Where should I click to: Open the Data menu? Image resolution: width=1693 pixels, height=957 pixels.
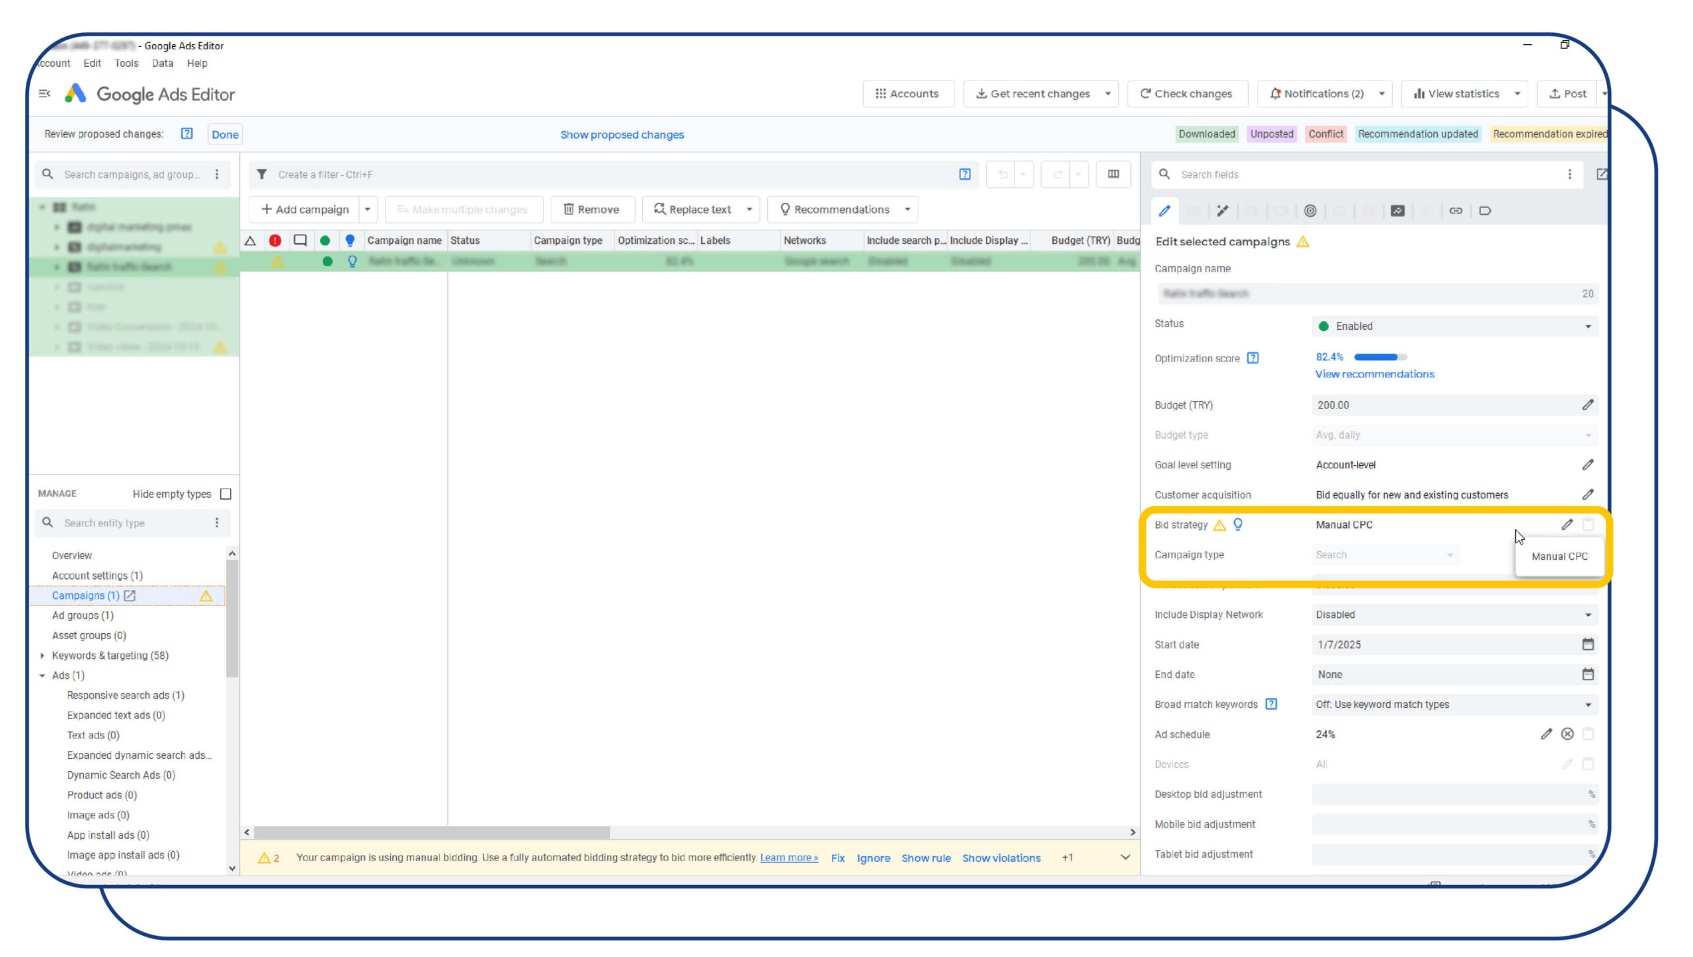[163, 63]
